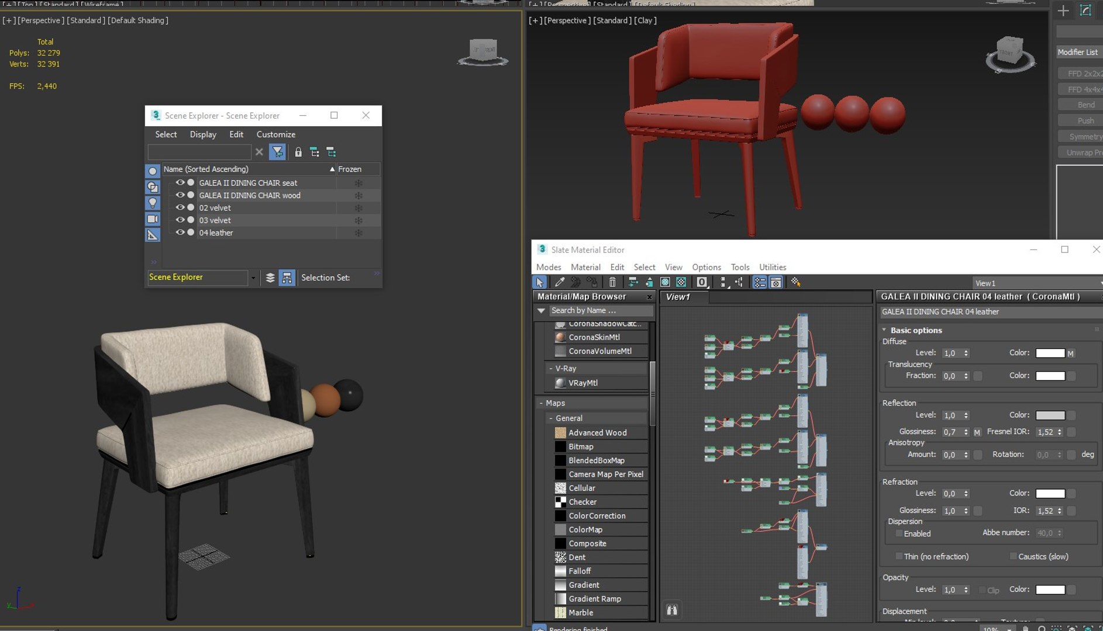Viewport: 1103px width, 631px height.
Task: Collapse the Maps group in browser
Action: click(542, 403)
